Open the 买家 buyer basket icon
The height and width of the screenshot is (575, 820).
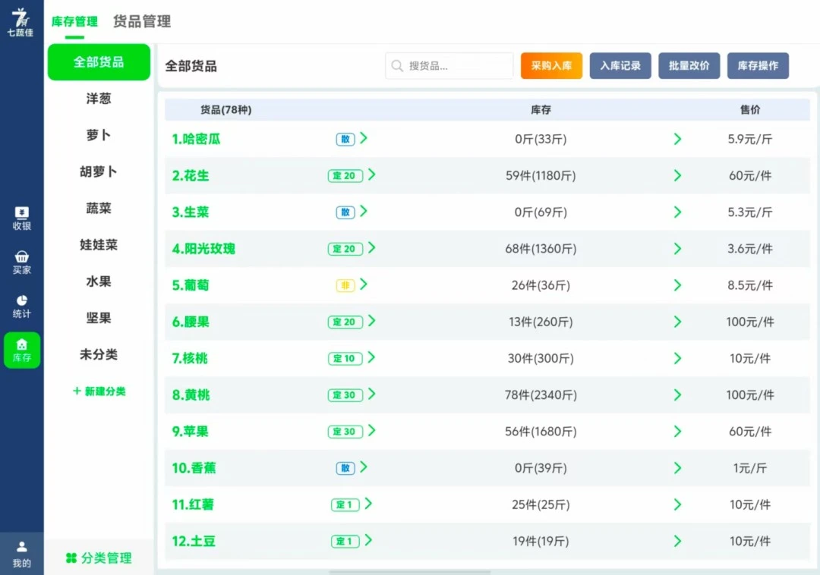[x=21, y=262]
